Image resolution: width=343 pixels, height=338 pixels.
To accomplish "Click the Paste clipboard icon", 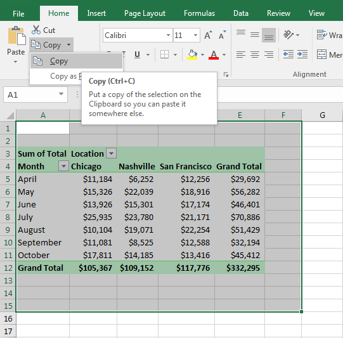I will 16,36.
